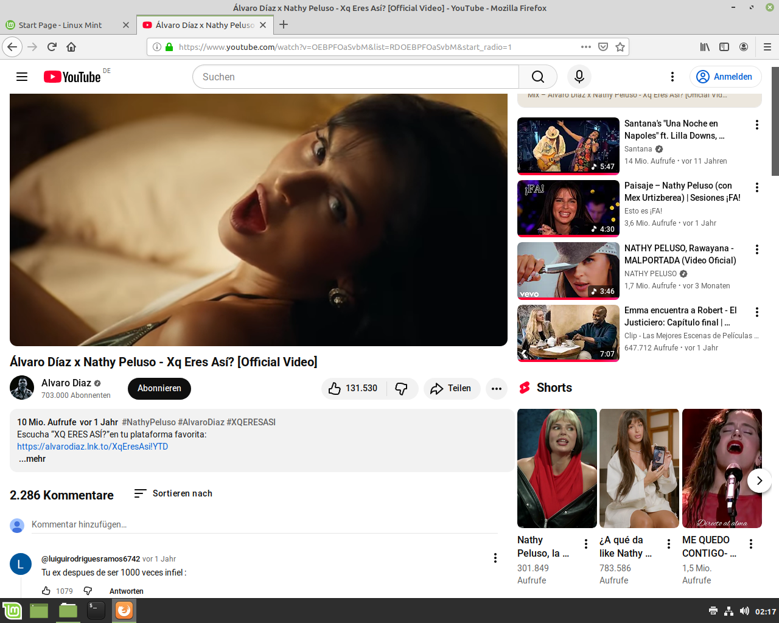Open options for Santana video
The image size is (779, 623).
(x=757, y=125)
